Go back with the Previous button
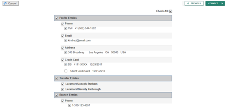226x110 pixels. click(194, 3)
